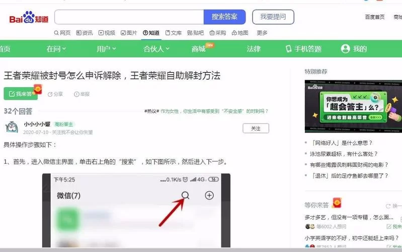402x252 pixels.
Task: Click the 搜索答案 search button
Action: pos(224,17)
